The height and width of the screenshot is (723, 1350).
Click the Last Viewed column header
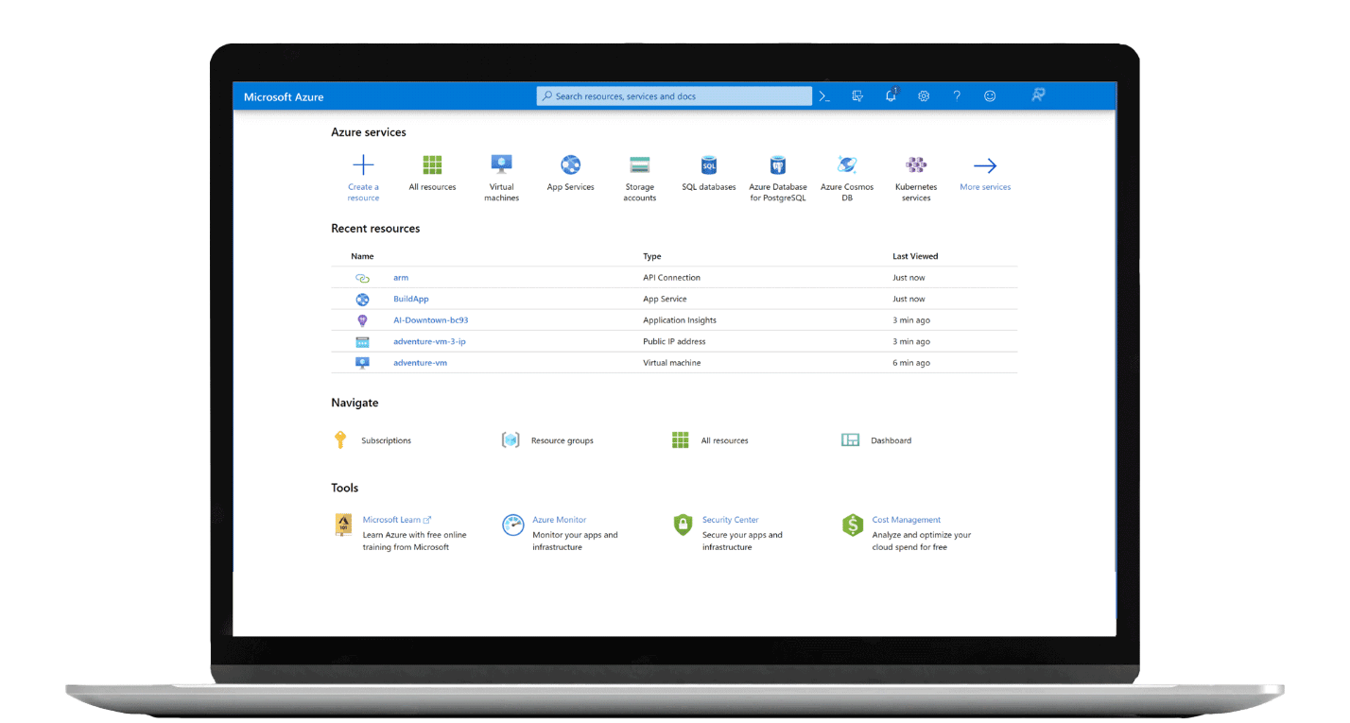[915, 256]
